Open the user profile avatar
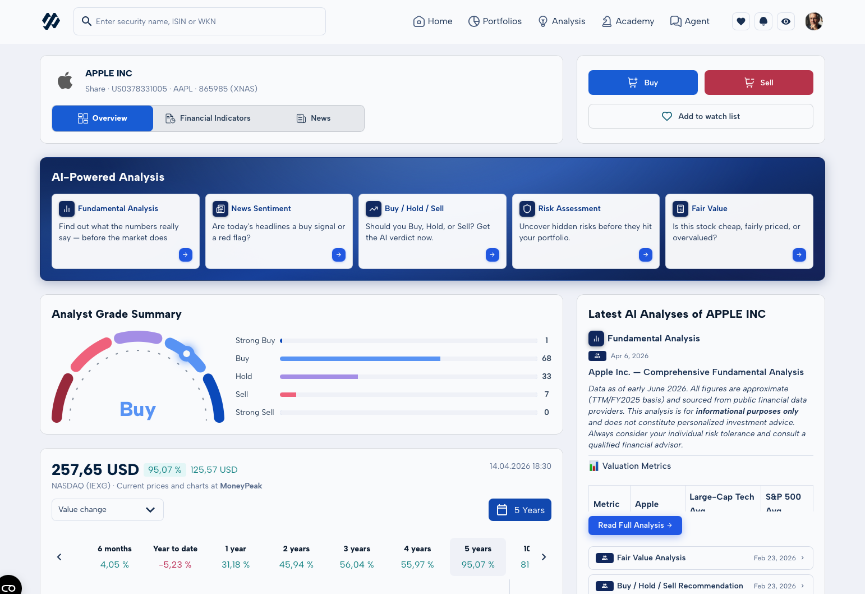Viewport: 865px width, 594px height. tap(813, 21)
